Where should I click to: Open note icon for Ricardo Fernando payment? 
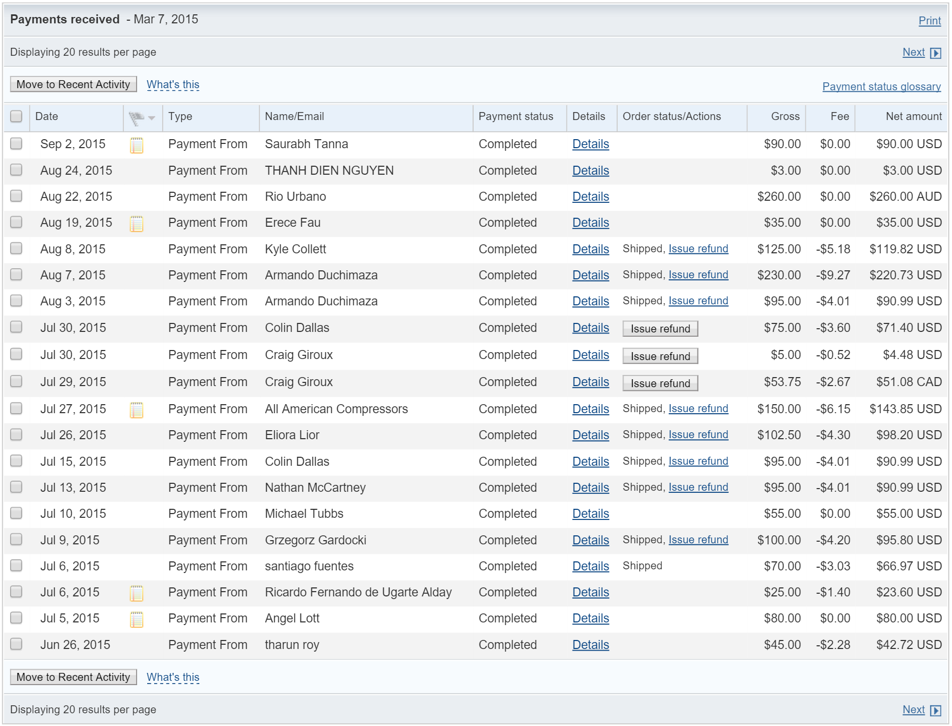[x=137, y=593]
